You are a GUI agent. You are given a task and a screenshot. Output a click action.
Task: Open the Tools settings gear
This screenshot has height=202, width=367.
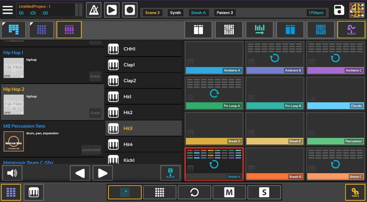click(355, 192)
